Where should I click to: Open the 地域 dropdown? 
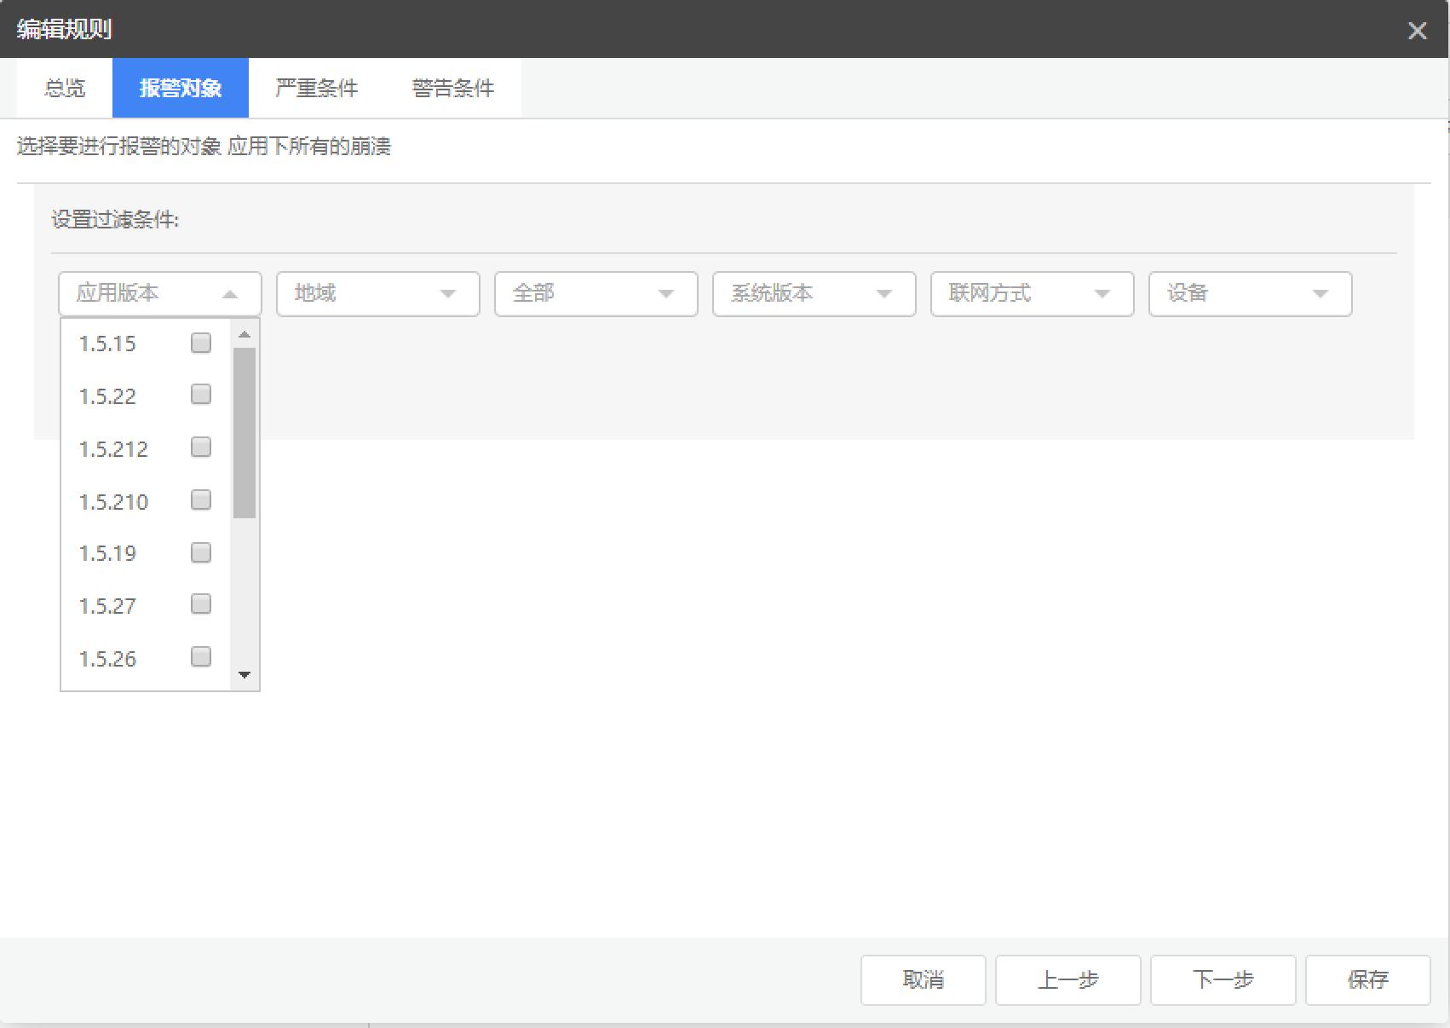[x=378, y=294]
